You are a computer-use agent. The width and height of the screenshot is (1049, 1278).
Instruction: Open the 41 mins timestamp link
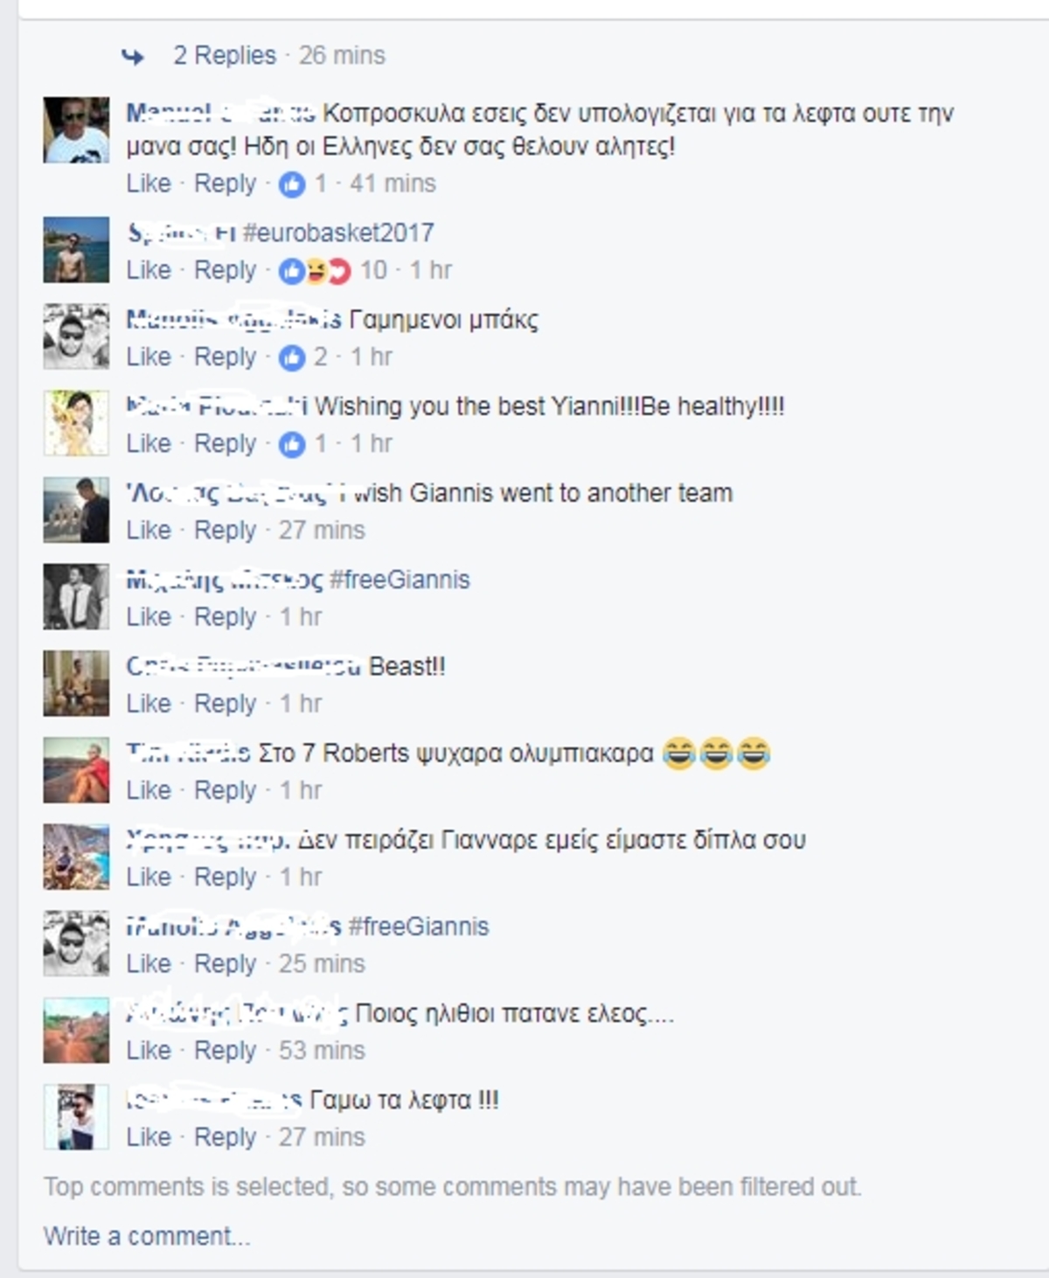click(393, 184)
